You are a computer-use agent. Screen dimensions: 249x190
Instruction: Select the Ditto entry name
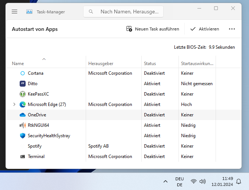coord(33,84)
